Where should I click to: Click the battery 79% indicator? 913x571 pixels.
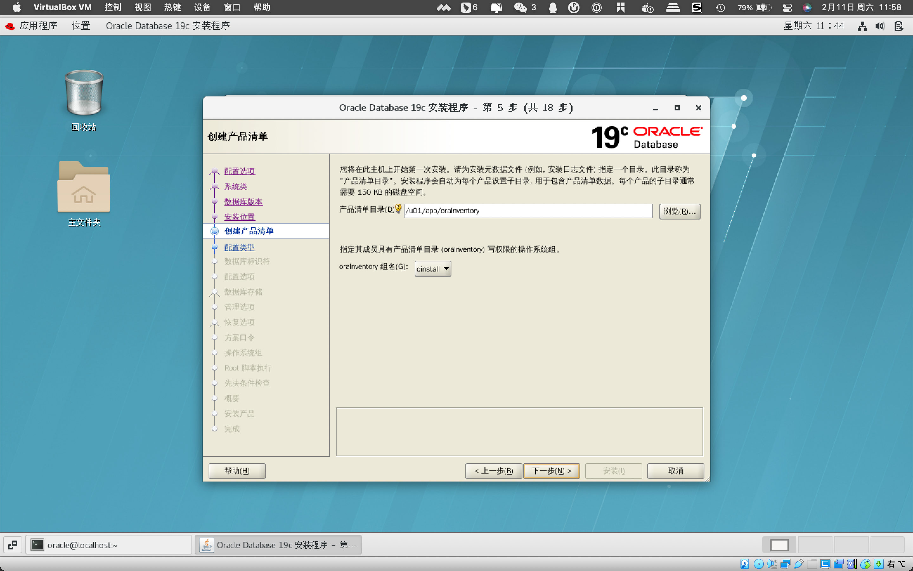pos(754,7)
